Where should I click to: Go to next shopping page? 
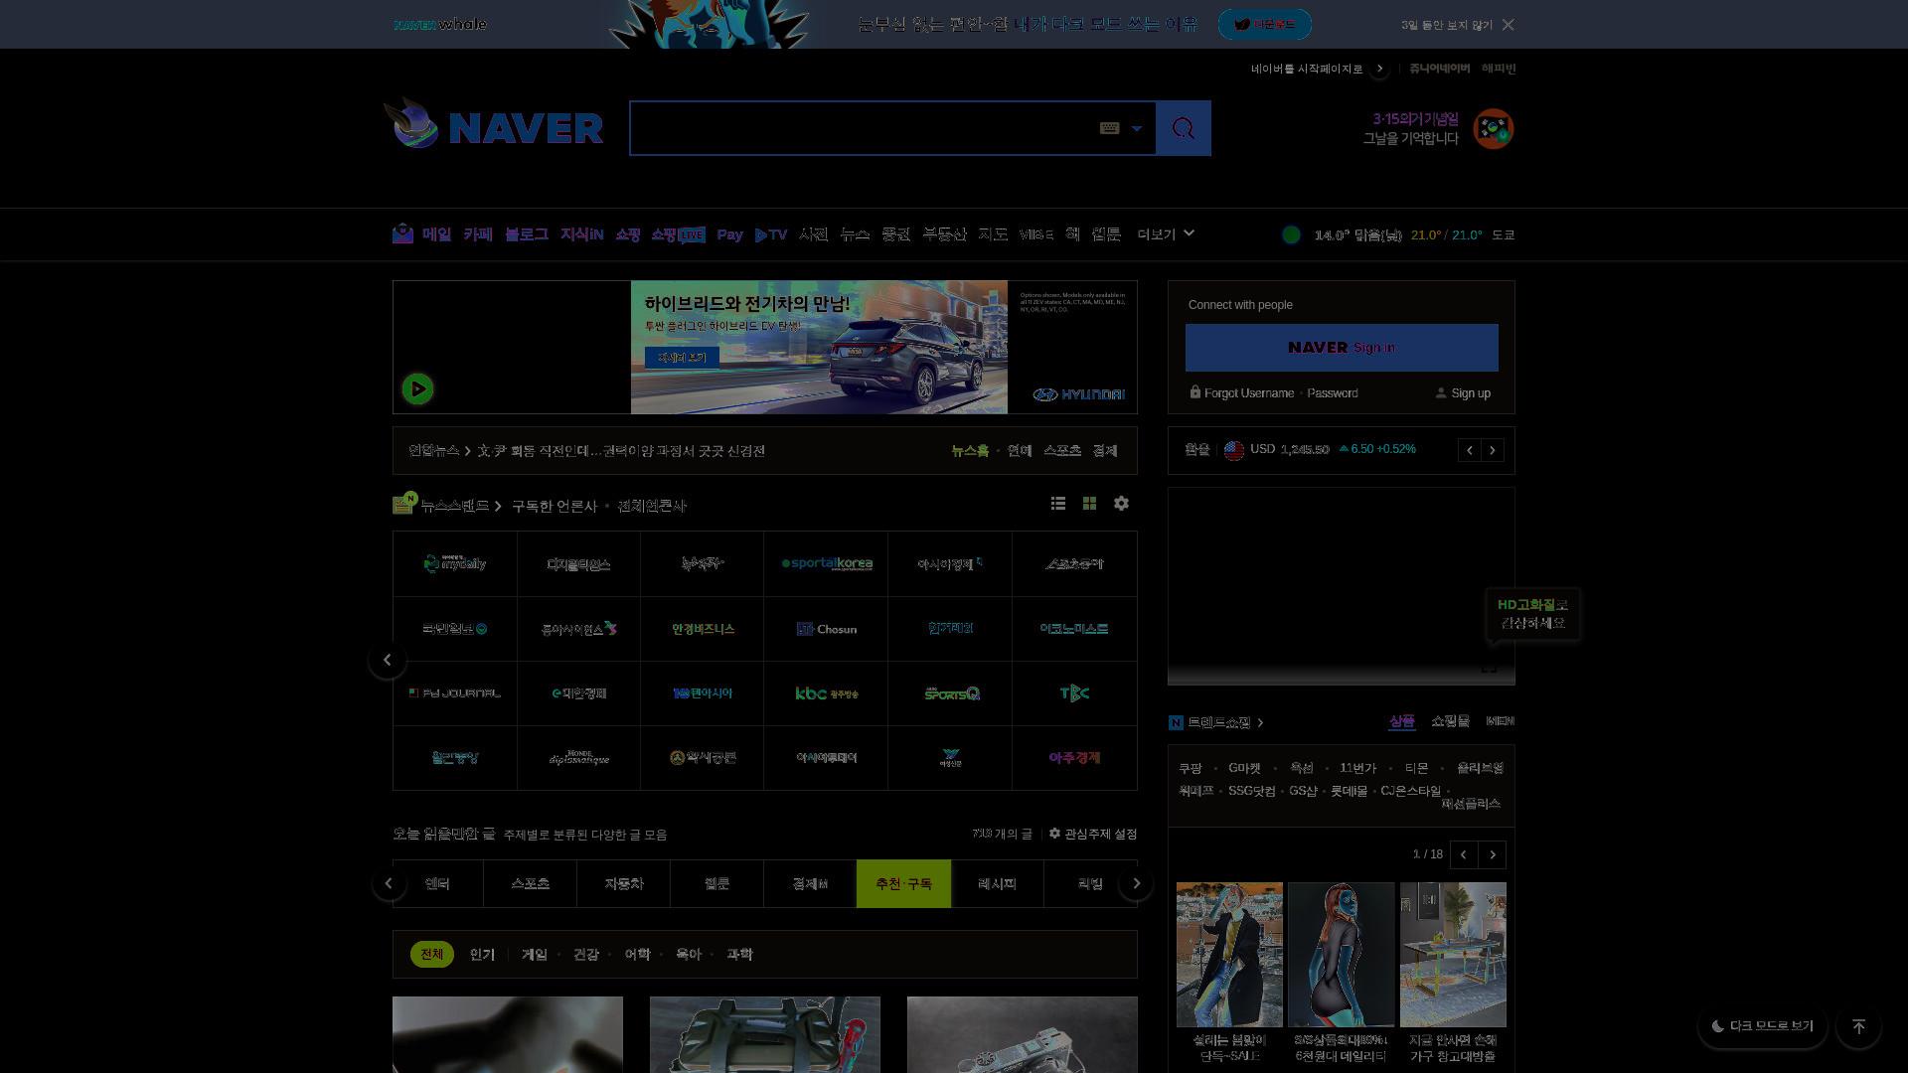tap(1493, 854)
